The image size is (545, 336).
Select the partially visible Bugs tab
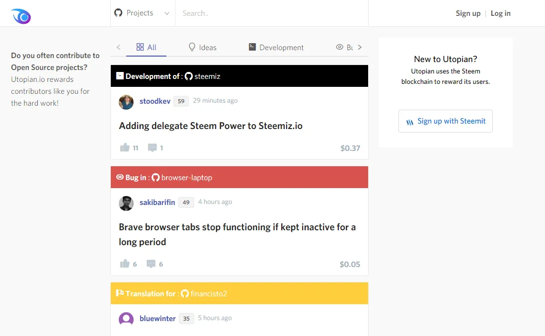pos(344,47)
